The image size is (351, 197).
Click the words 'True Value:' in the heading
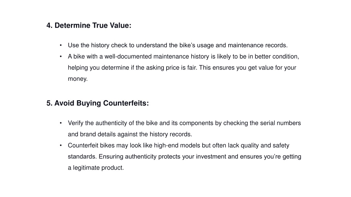point(112,25)
